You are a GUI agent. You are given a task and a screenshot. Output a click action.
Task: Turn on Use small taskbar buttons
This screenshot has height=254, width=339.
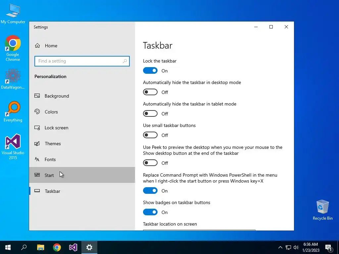(150, 135)
